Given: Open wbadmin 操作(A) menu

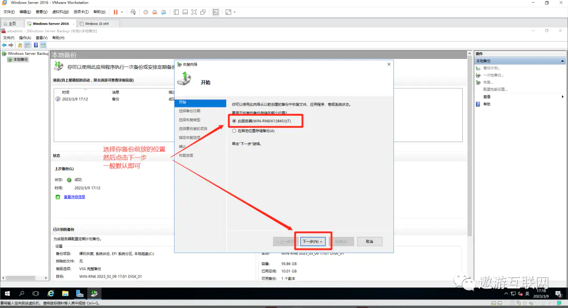Looking at the screenshot, I should [x=25, y=38].
